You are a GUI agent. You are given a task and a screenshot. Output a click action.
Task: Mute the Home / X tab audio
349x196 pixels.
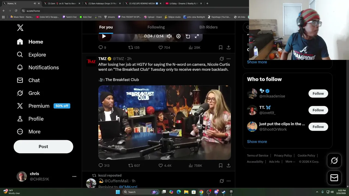pyautogui.click(x=35, y=4)
